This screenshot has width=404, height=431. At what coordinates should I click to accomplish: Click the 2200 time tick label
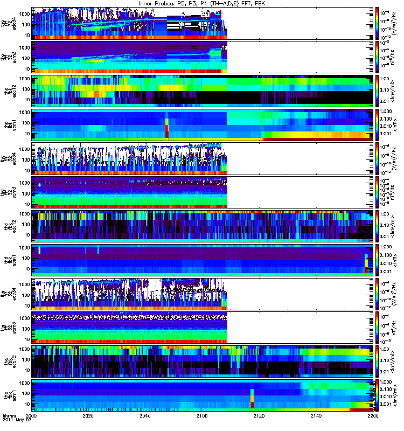coord(373,415)
